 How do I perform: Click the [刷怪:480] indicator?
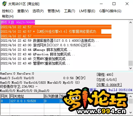pos(105,75)
